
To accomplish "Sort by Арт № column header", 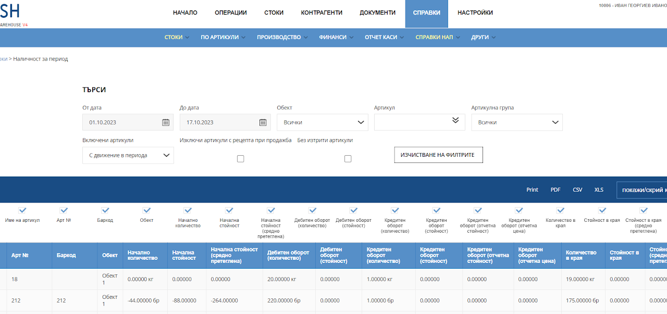I will 30,256.
